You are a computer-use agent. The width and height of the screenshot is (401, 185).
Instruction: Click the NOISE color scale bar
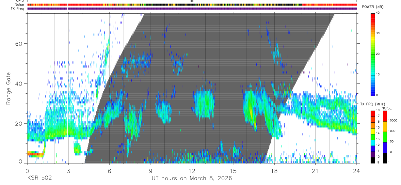tap(385, 137)
